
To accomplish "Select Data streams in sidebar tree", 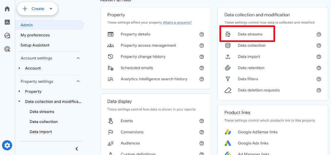I will click(x=42, y=112).
